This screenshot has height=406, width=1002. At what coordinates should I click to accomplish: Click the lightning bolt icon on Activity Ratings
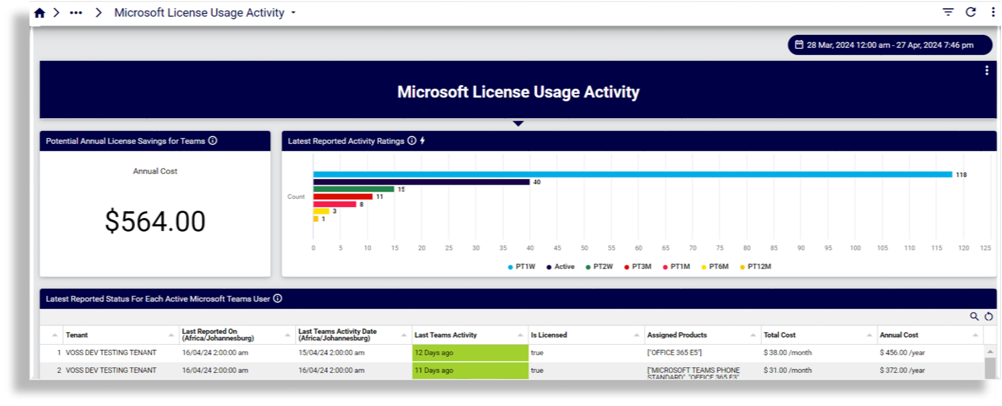coord(423,141)
